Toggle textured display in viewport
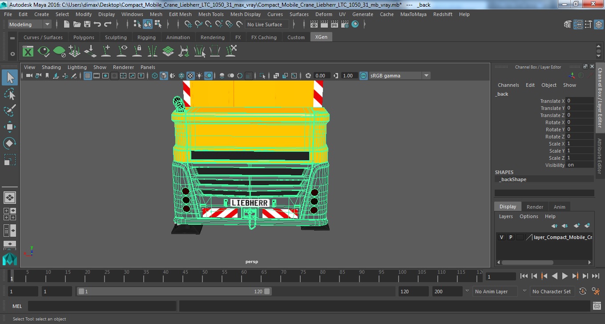605x324 pixels. pos(190,76)
